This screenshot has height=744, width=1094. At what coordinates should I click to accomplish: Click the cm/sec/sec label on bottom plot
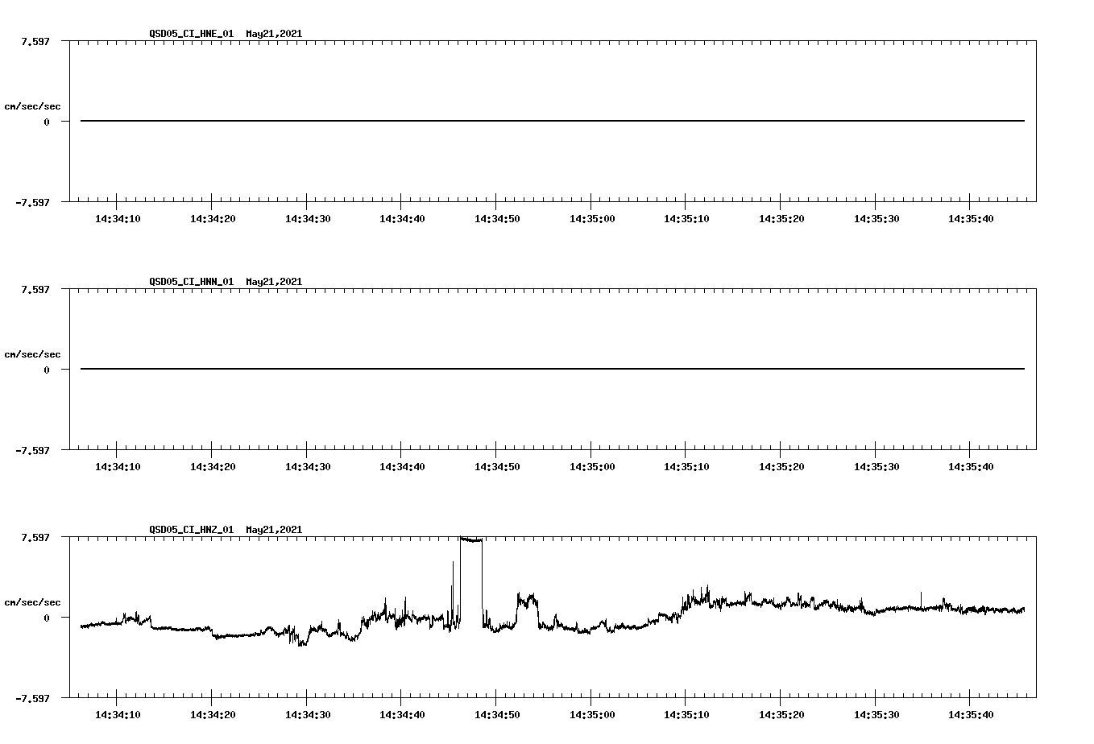(x=33, y=601)
